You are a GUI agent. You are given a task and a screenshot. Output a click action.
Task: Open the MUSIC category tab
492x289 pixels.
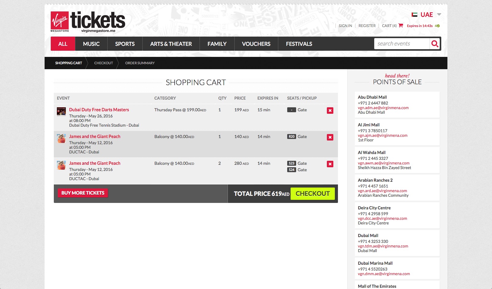point(91,44)
